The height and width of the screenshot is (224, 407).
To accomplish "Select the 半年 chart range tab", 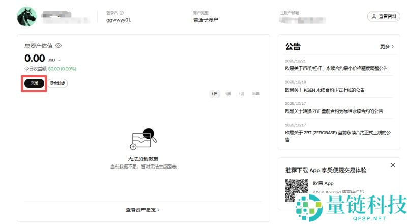I will tap(256, 94).
